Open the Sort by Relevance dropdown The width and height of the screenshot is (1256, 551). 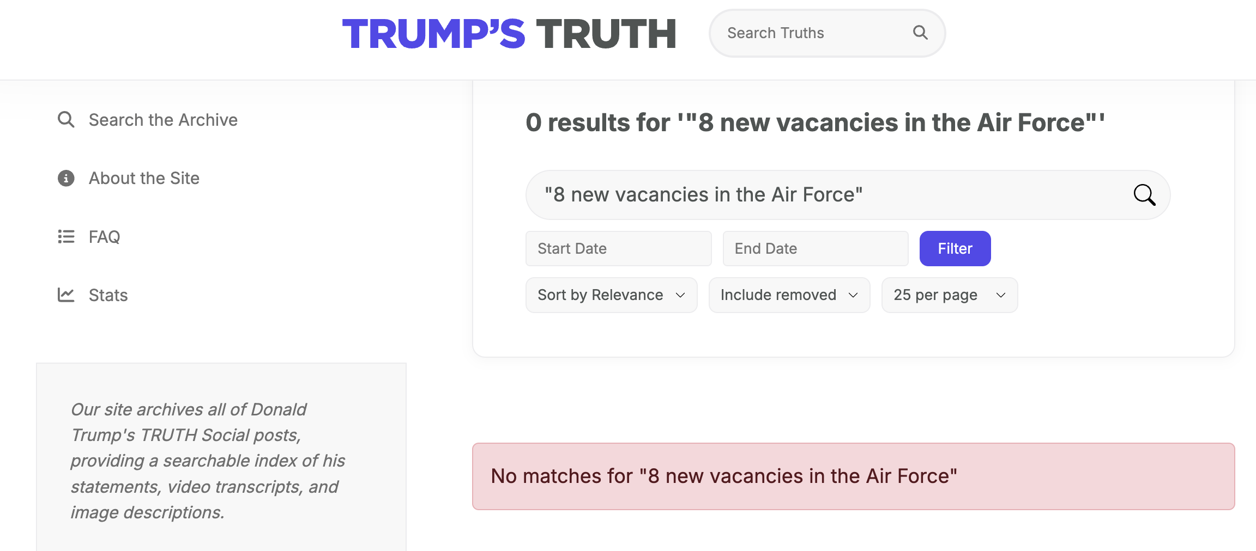tap(611, 295)
